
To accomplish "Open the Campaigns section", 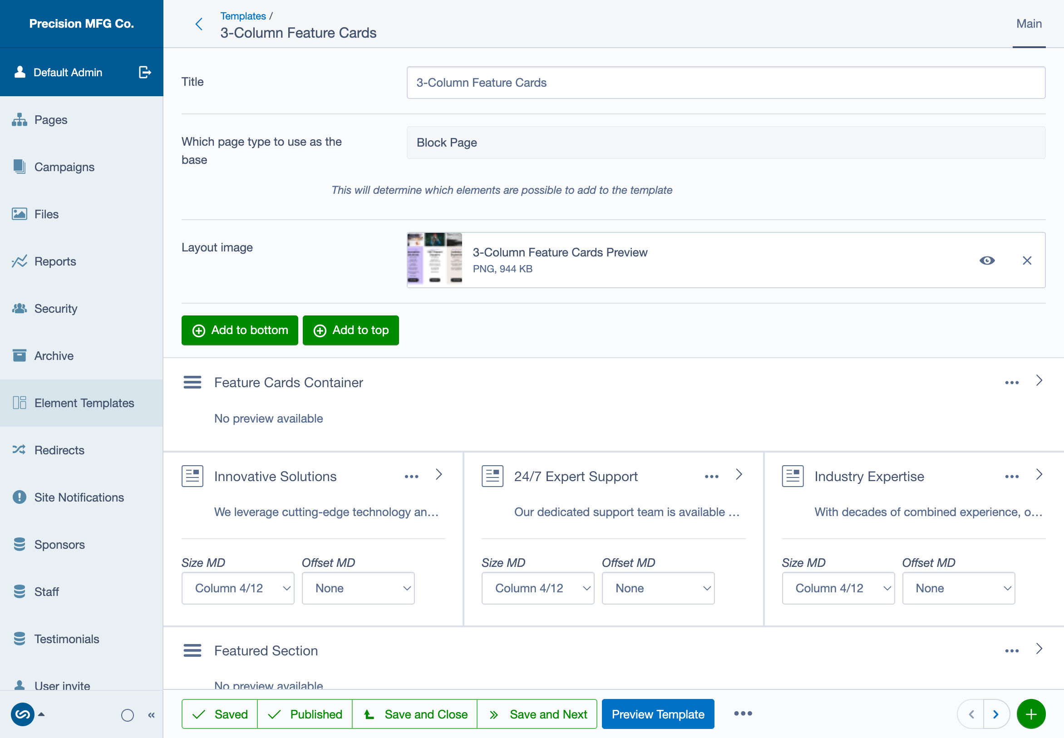I will click(x=81, y=167).
